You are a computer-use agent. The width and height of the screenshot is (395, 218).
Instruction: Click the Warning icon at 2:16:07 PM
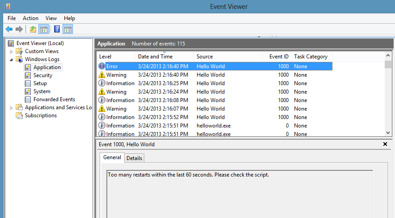(x=101, y=108)
